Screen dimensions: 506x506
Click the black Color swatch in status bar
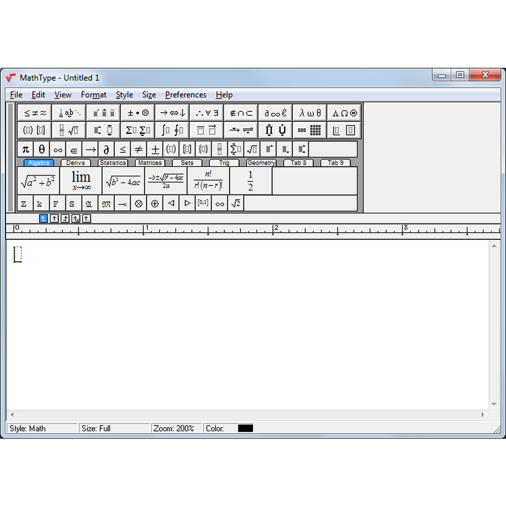(245, 428)
